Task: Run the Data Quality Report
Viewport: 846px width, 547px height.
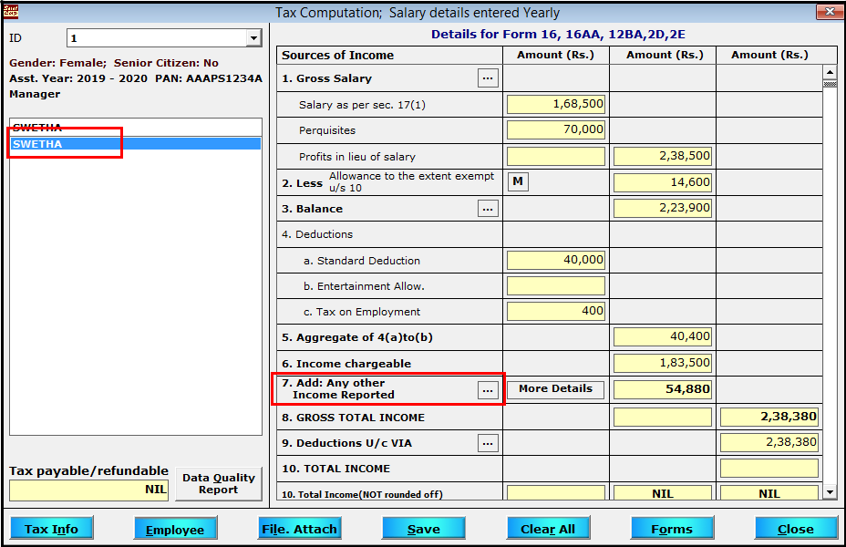Action: pyautogui.click(x=219, y=483)
